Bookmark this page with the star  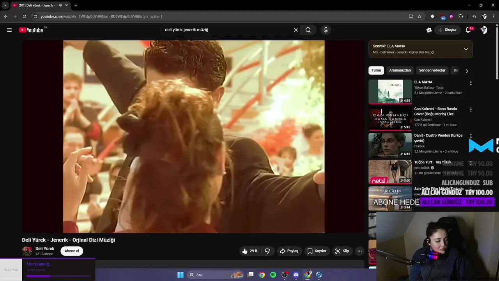coord(419,16)
